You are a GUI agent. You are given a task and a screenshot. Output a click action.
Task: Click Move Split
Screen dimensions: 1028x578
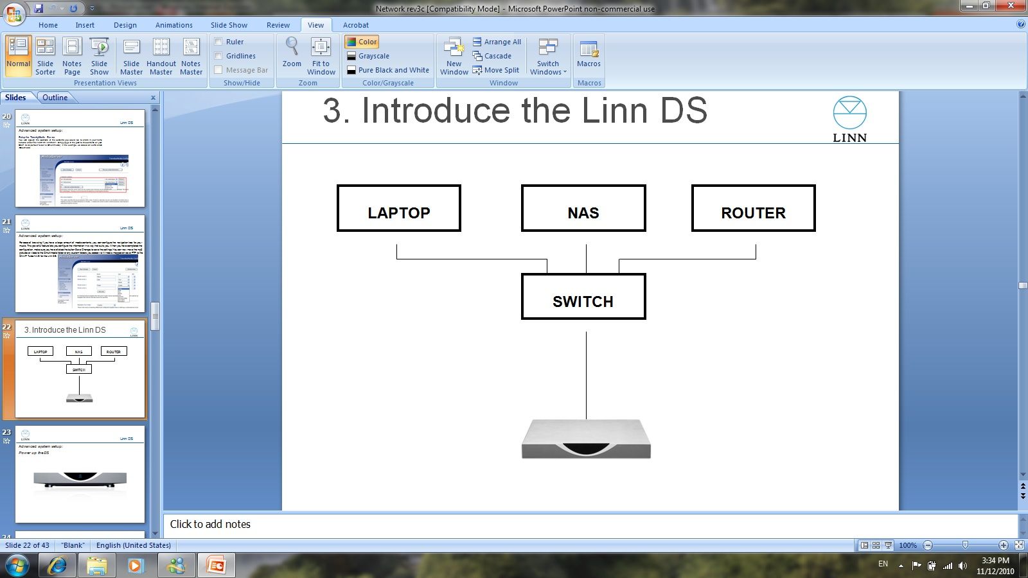tap(495, 70)
